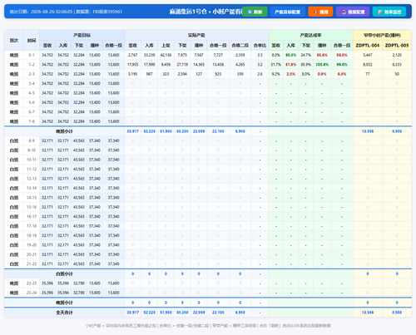Select the 产能目标 column group header
The image size is (416, 335).
pos(82,35)
